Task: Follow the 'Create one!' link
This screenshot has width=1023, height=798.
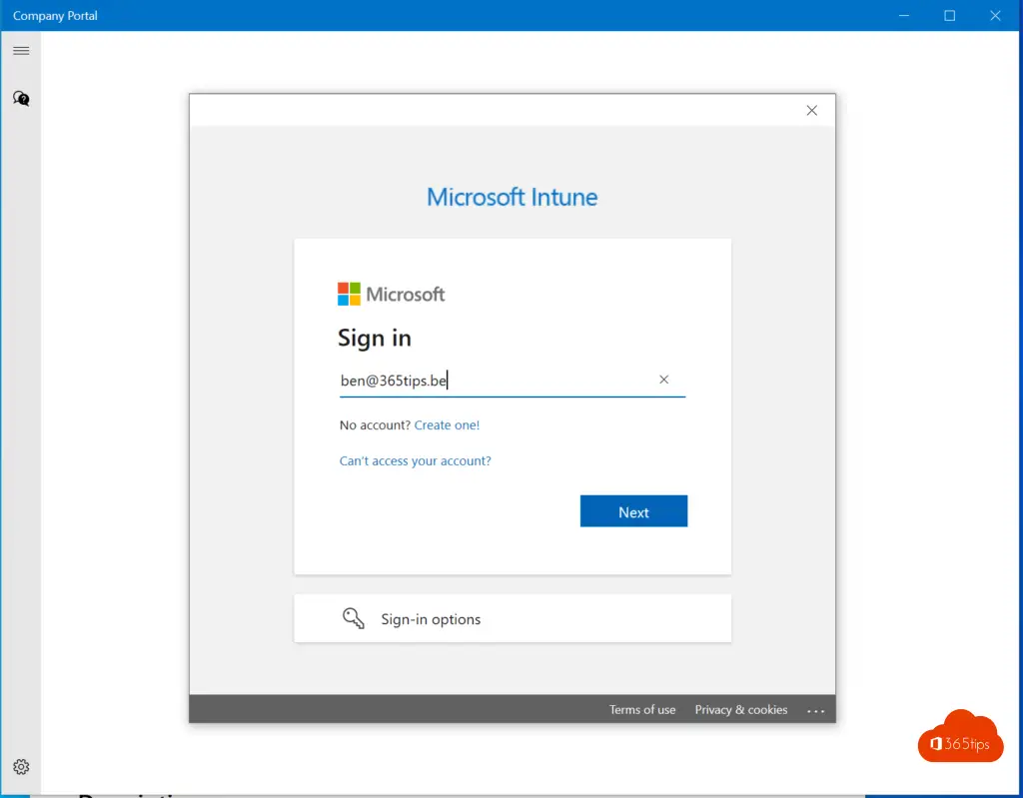Action: point(447,425)
